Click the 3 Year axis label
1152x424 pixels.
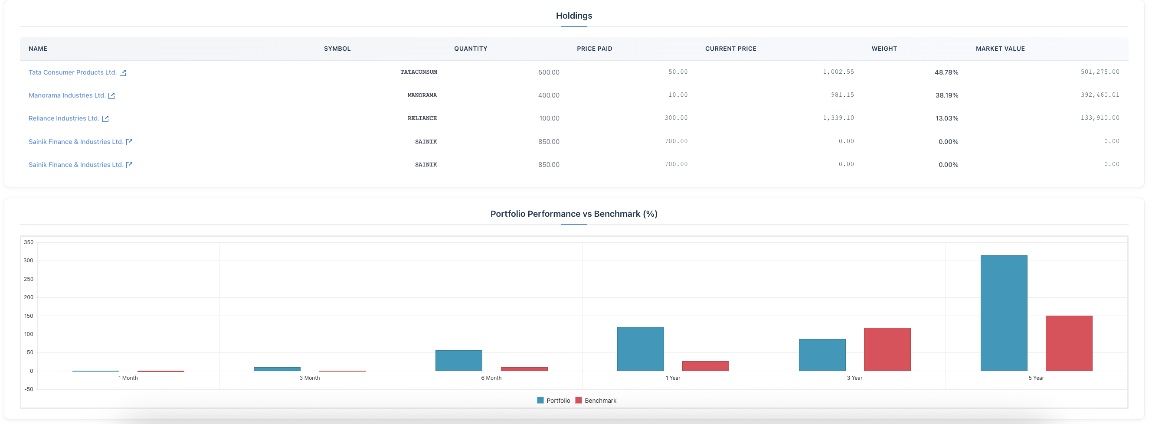click(854, 378)
